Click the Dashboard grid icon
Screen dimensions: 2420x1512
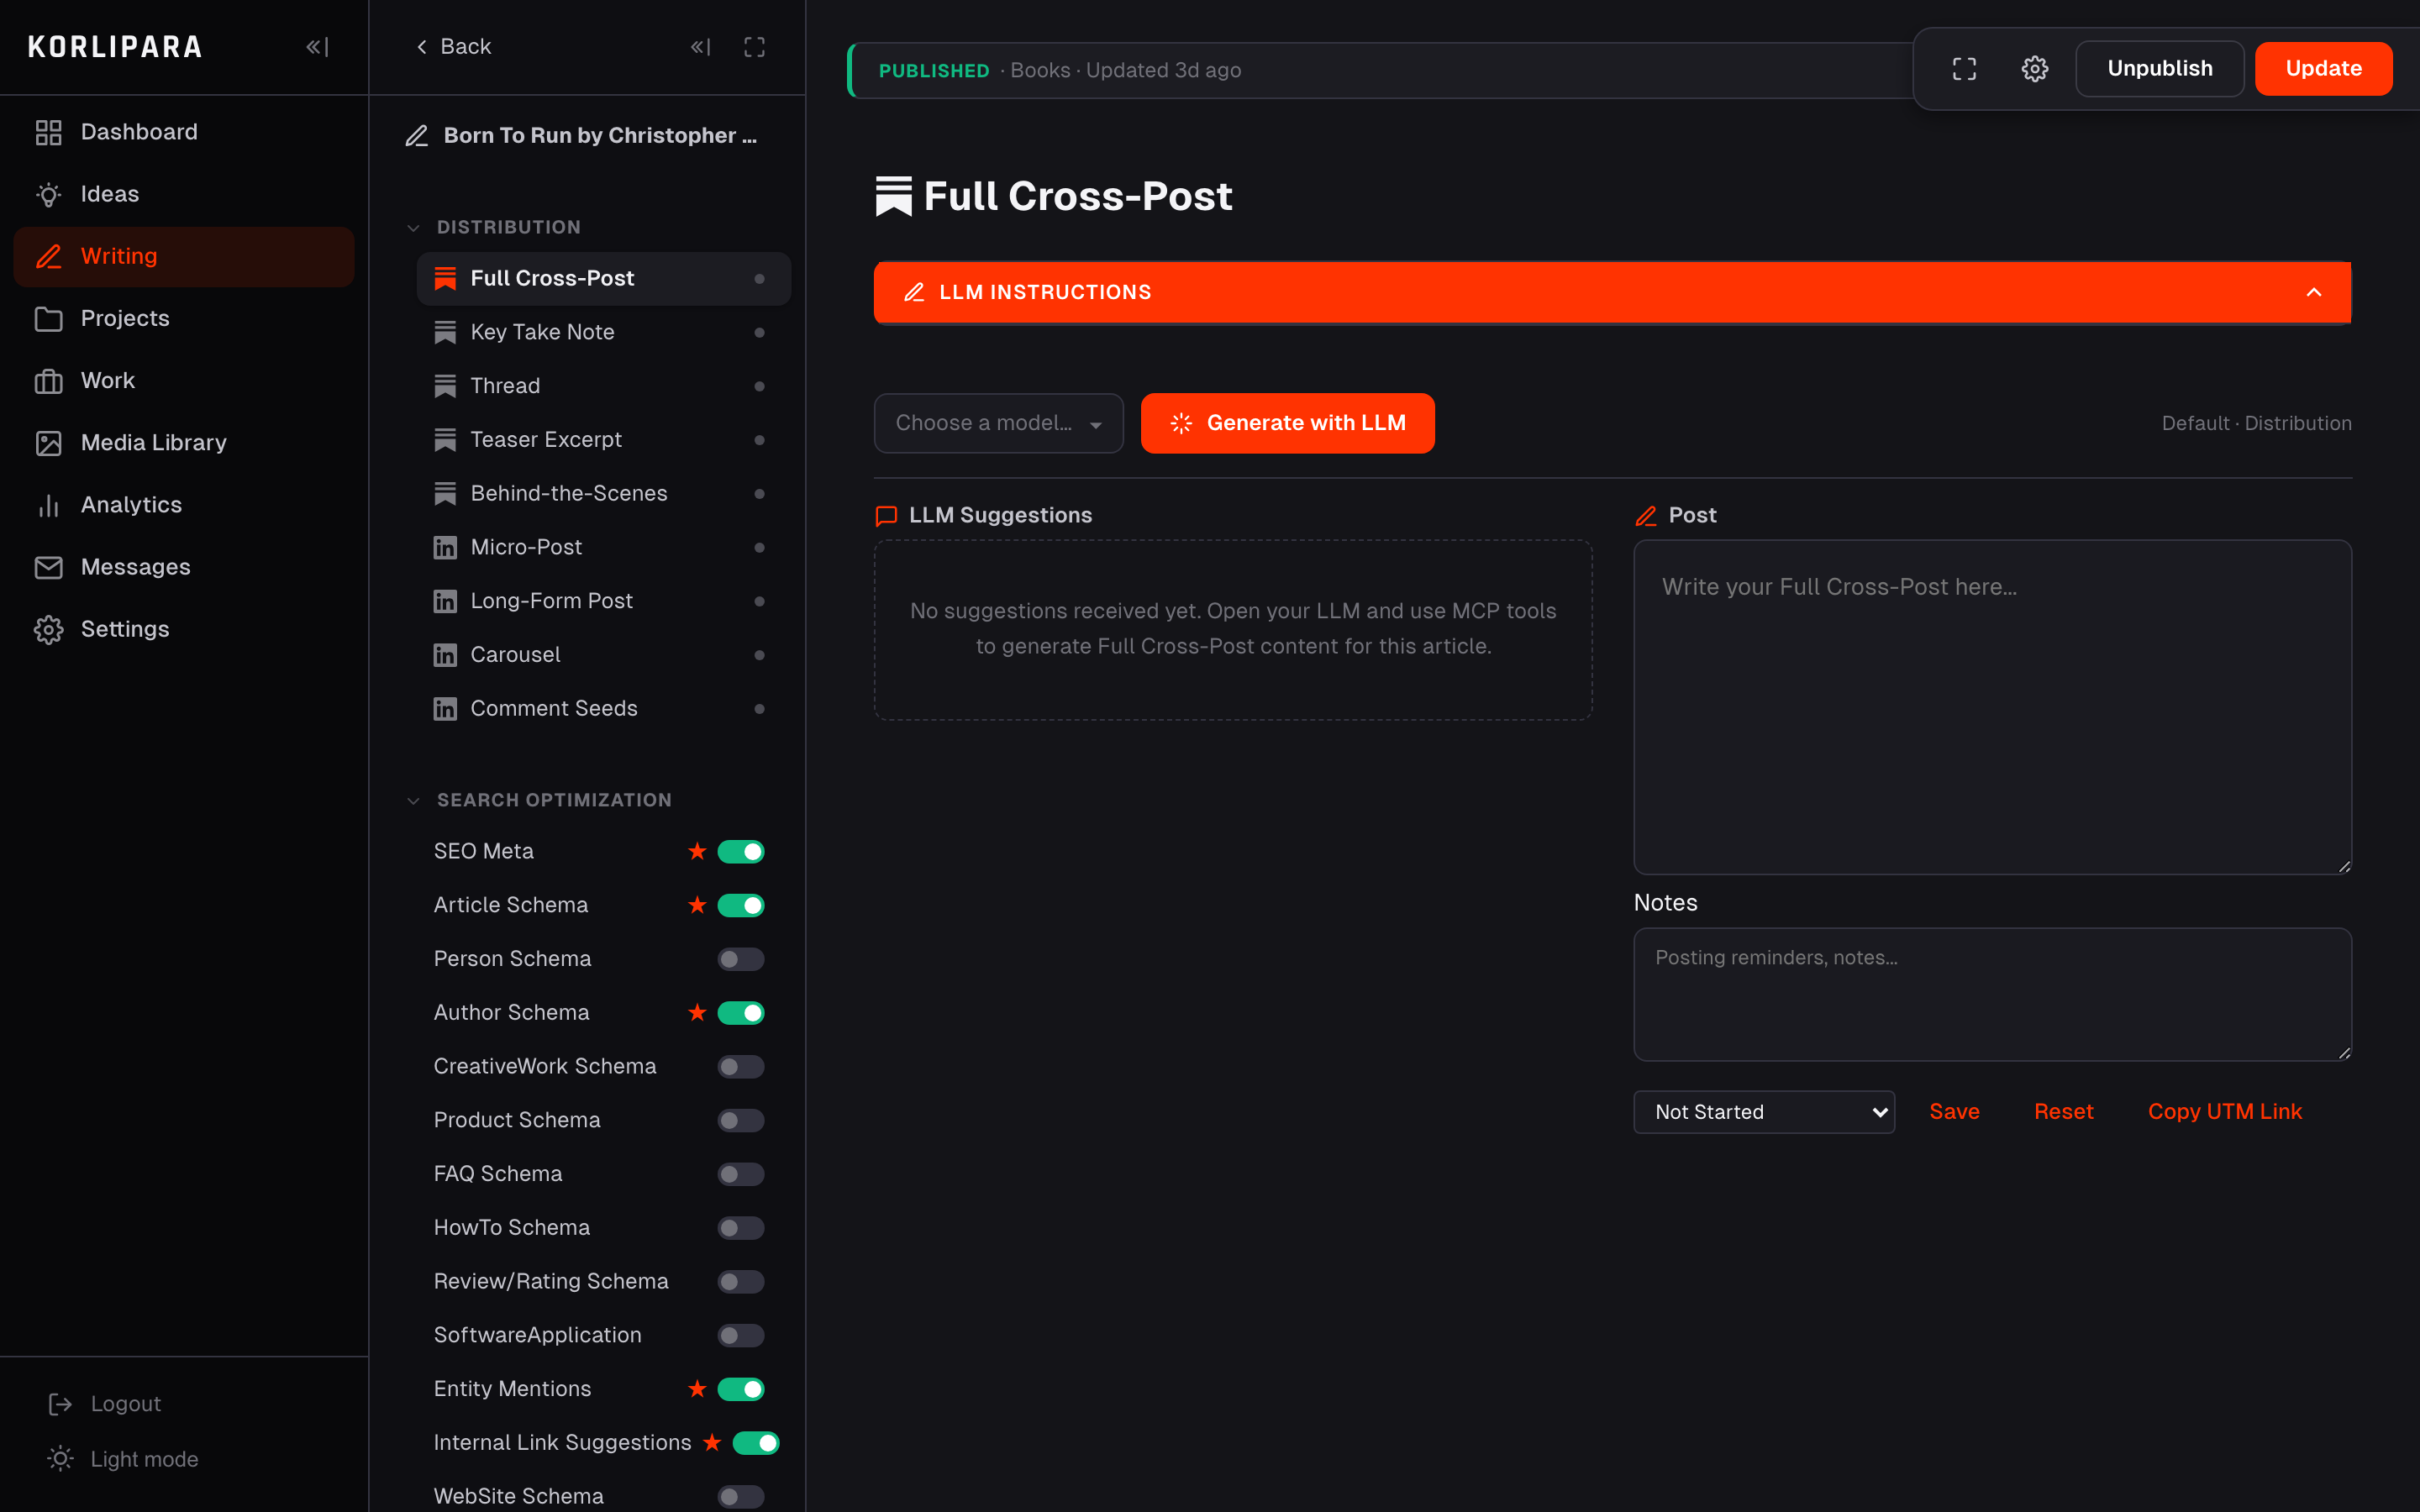pos(49,132)
